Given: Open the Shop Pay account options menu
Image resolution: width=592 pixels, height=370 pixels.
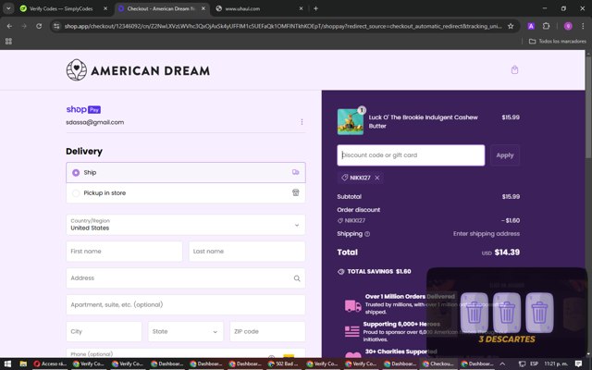Looking at the screenshot, I should click(302, 122).
